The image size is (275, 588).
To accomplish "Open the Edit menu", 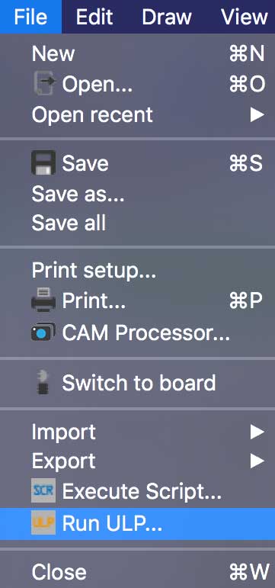I will click(x=94, y=17).
